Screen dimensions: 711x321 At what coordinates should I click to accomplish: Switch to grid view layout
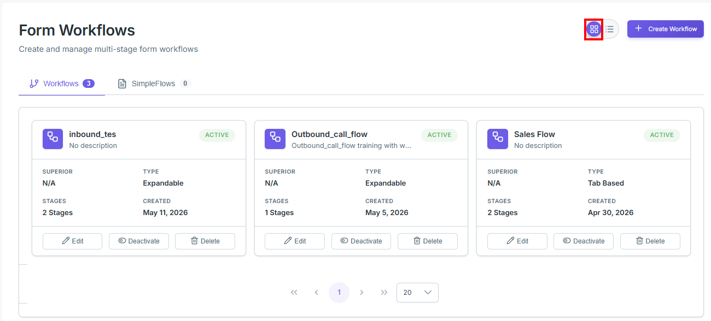coord(594,29)
